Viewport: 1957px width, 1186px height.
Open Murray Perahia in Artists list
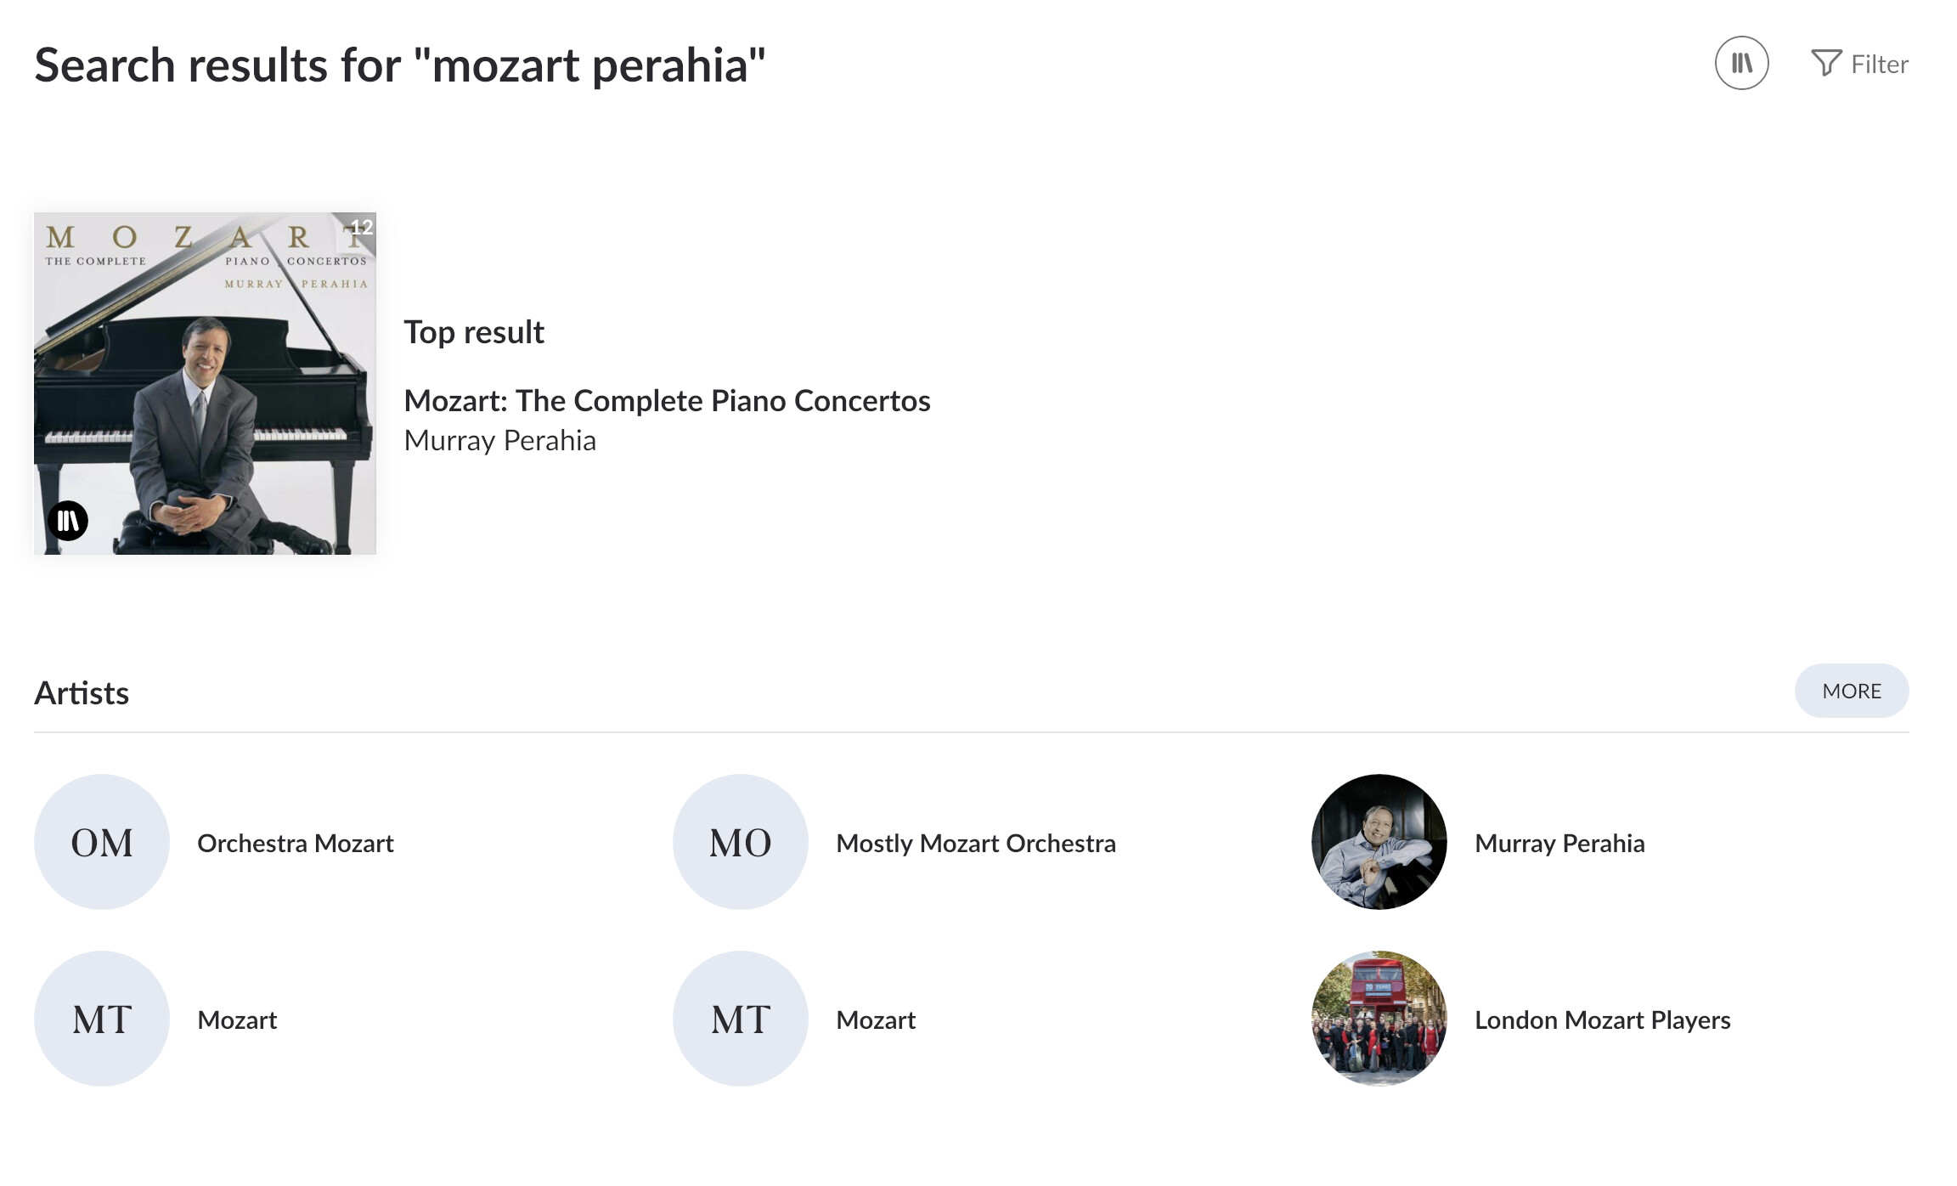[1559, 843]
